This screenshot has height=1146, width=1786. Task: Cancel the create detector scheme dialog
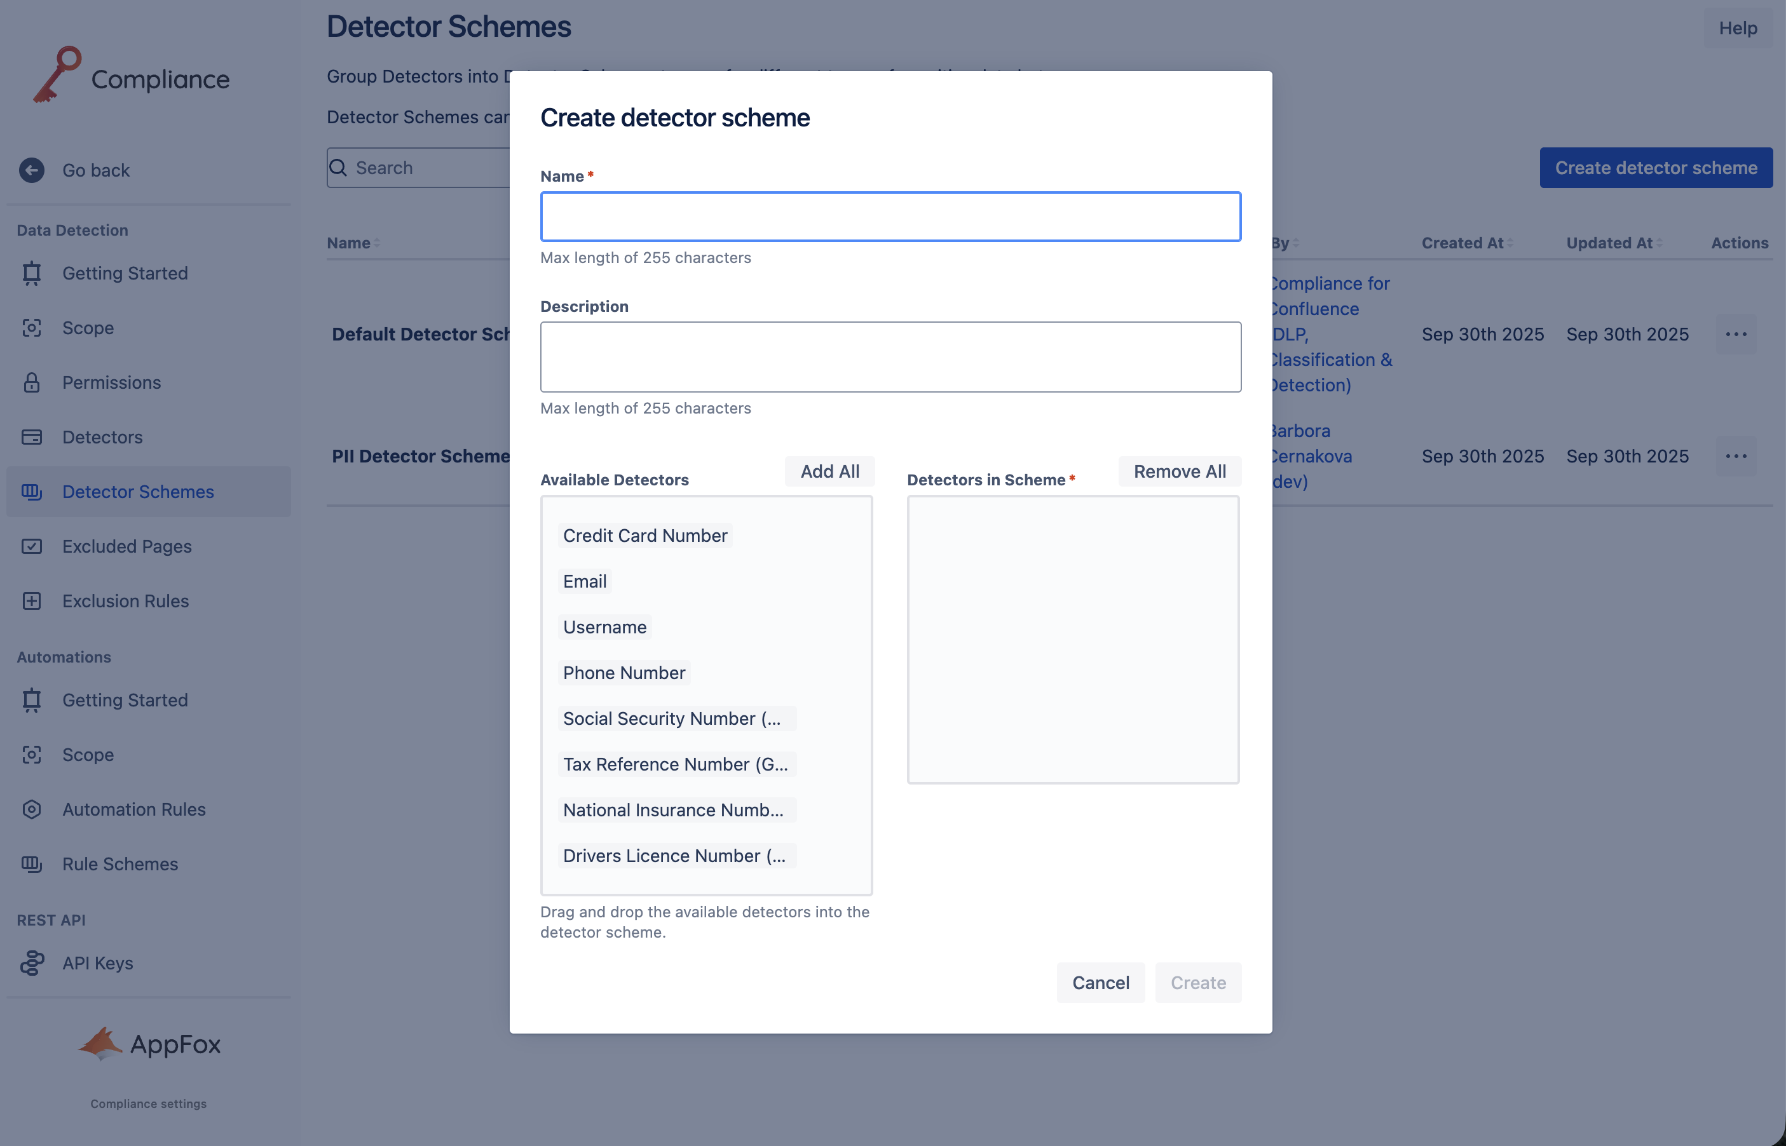click(1100, 983)
